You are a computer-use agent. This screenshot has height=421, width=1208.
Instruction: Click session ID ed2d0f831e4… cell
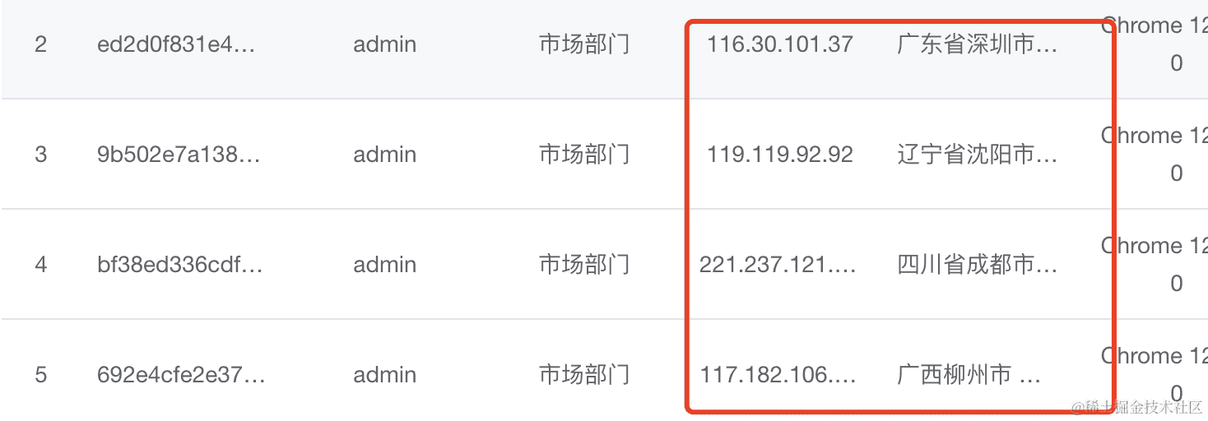[x=176, y=44]
